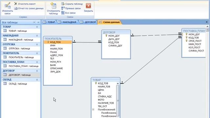Click the ДОГОВОР table title bar in schema

pyautogui.click(x=116, y=32)
